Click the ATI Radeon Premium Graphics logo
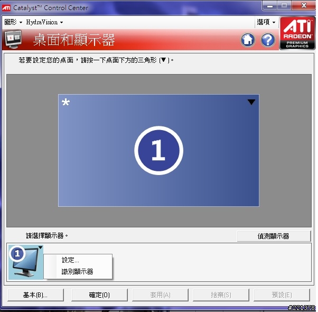318x312 pixels. [x=297, y=33]
